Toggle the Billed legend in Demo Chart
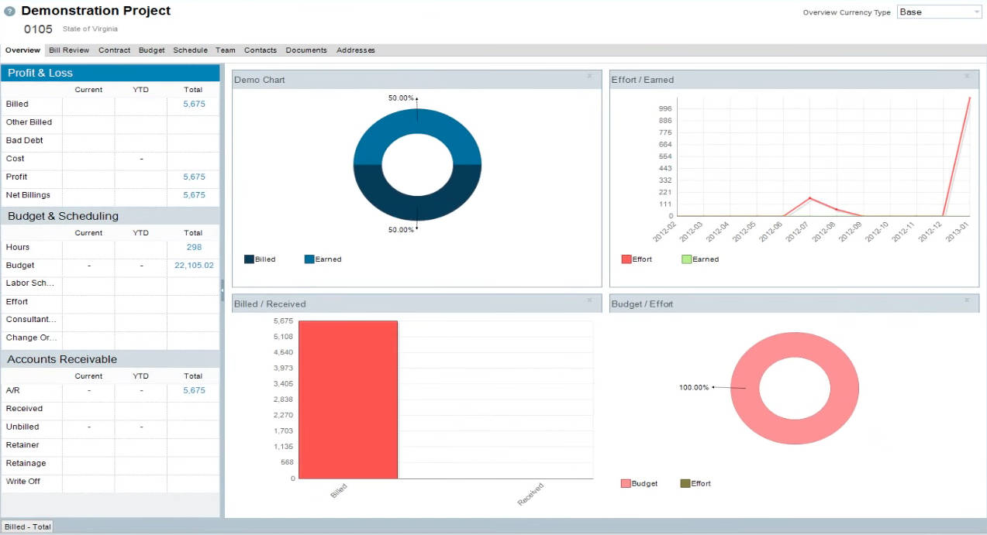Image resolution: width=987 pixels, height=535 pixels. coord(260,259)
